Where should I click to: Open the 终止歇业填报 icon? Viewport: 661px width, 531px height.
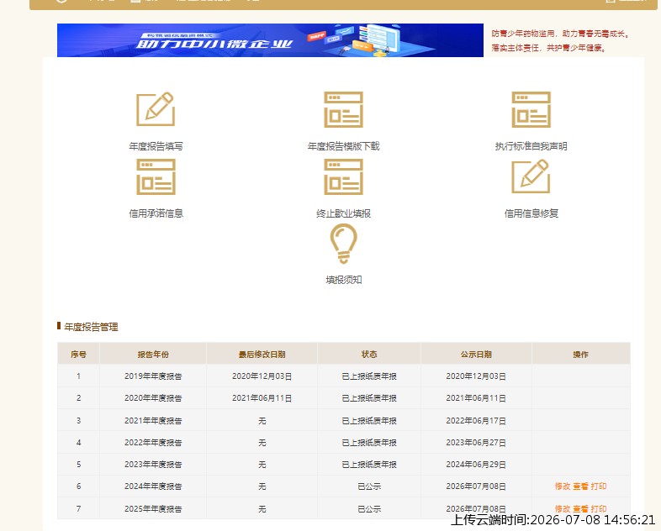(x=343, y=176)
